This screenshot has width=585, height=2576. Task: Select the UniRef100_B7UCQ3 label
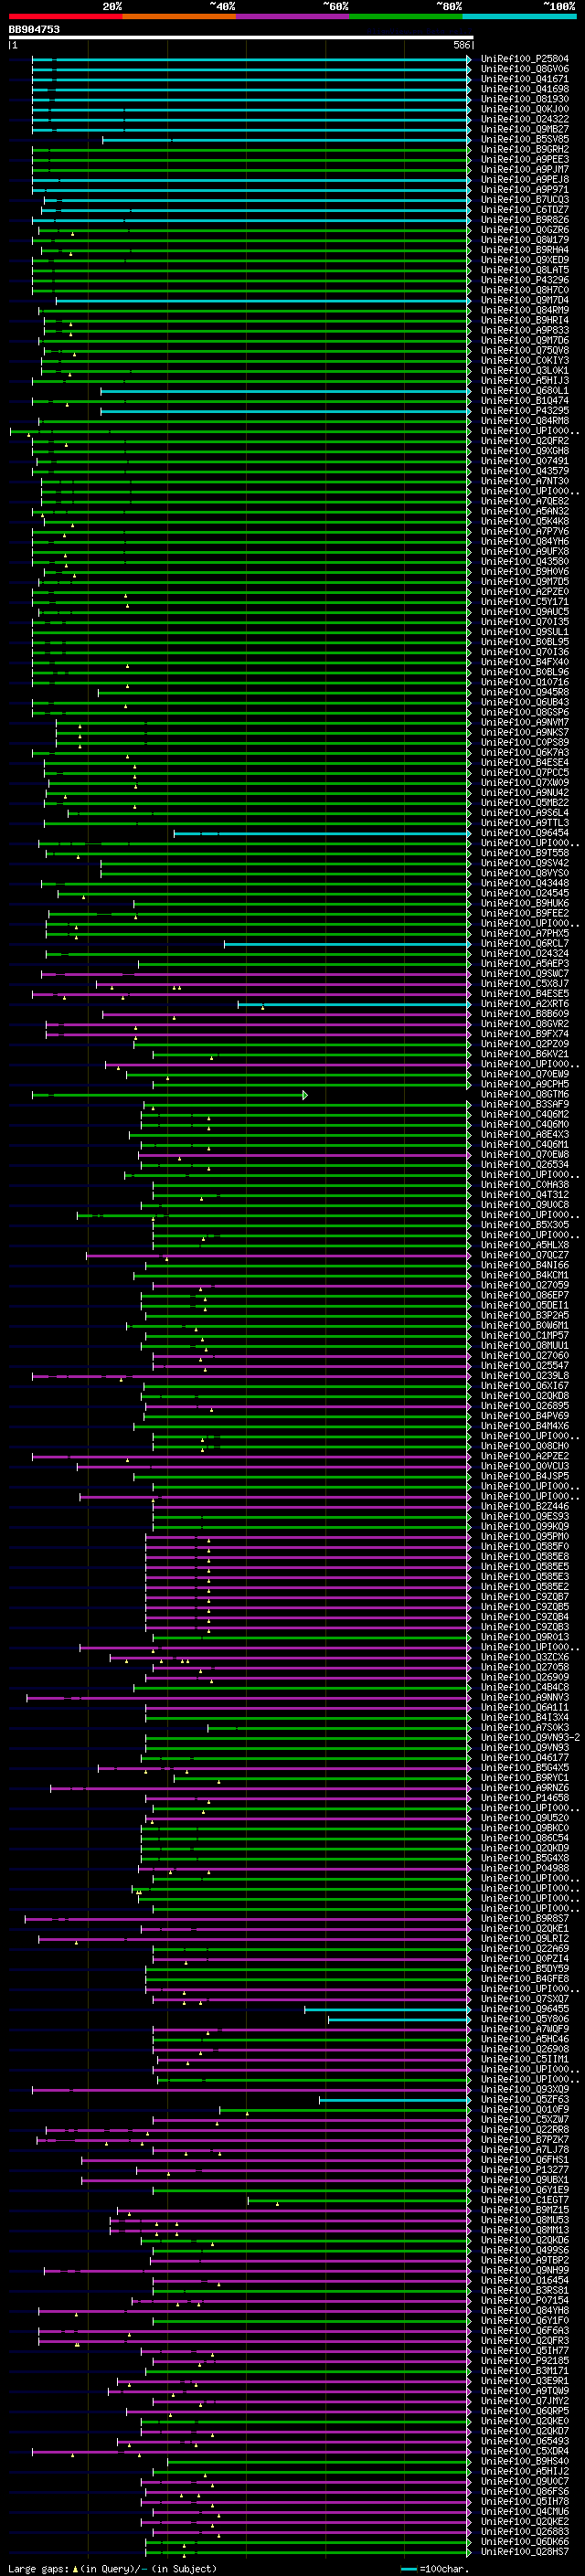pyautogui.click(x=524, y=199)
